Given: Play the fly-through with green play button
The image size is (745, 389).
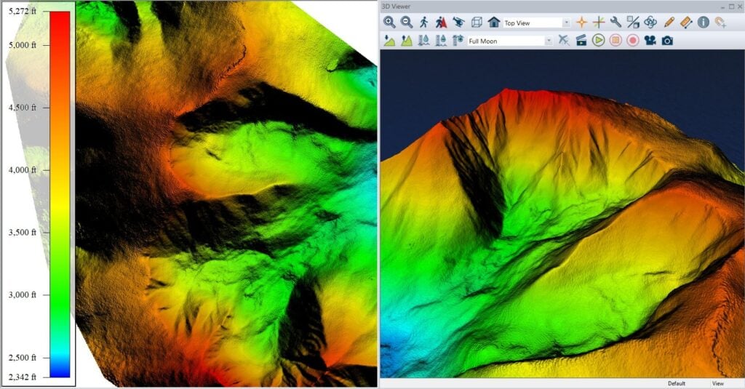Looking at the screenshot, I should click(x=598, y=41).
